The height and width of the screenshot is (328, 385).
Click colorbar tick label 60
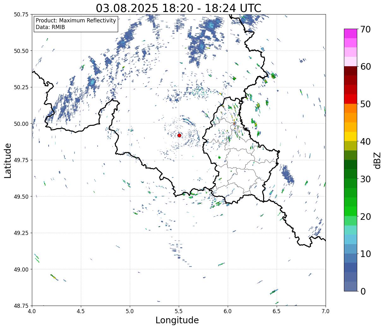(365, 67)
